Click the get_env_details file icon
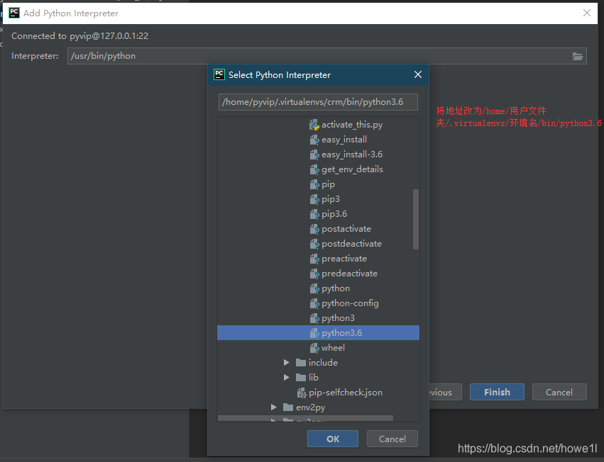The image size is (604, 462). [314, 169]
